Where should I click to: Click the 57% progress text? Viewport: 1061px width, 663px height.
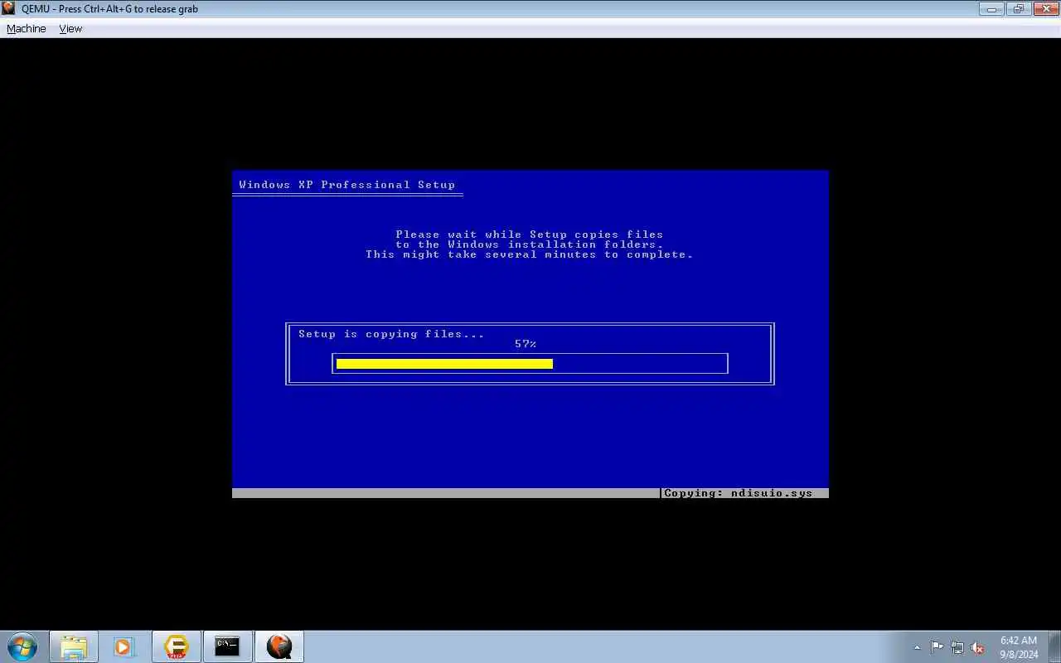tap(526, 344)
